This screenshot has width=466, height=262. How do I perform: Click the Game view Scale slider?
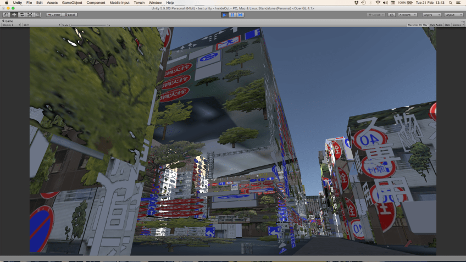tap(88, 25)
